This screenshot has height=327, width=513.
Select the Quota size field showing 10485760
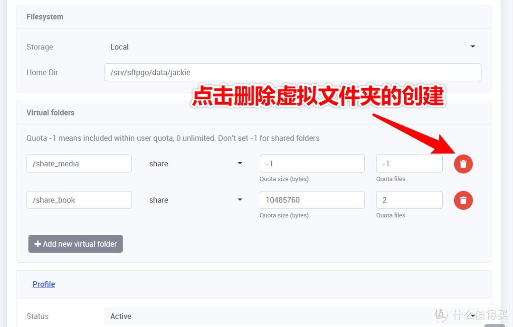[x=312, y=200]
